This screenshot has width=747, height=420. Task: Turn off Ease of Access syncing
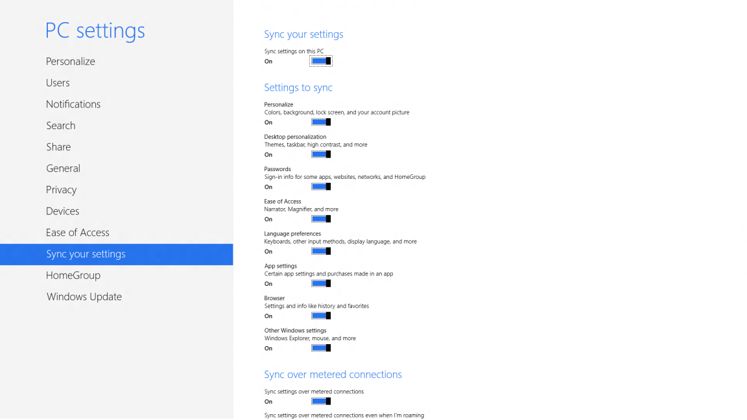320,218
